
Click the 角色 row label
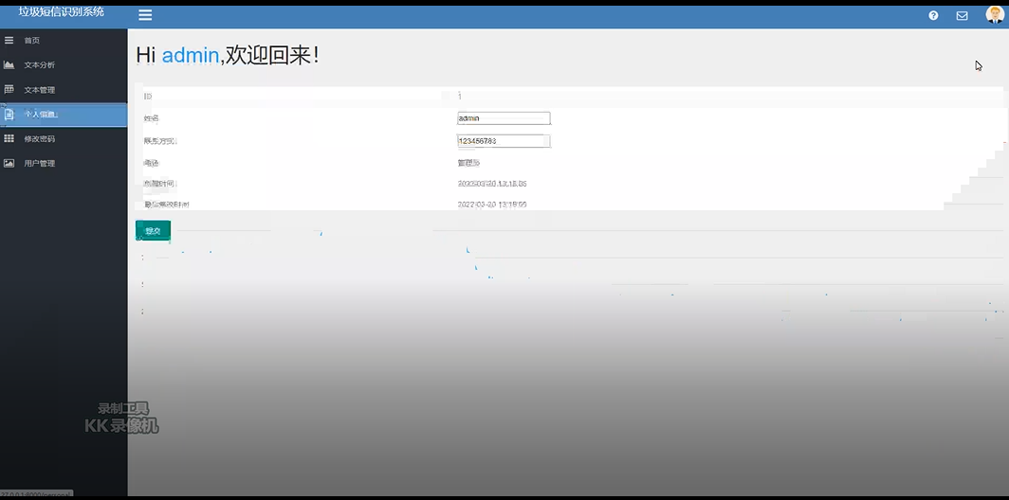click(x=151, y=163)
